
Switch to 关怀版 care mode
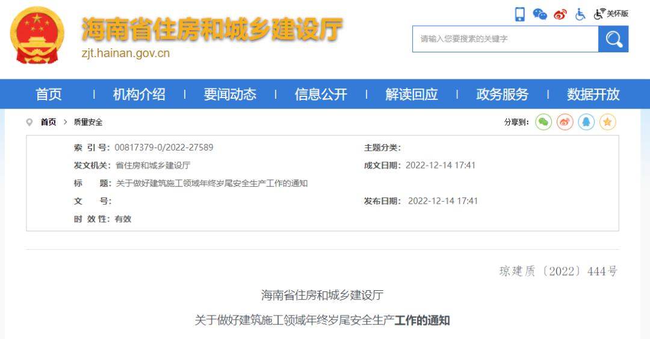[611, 14]
